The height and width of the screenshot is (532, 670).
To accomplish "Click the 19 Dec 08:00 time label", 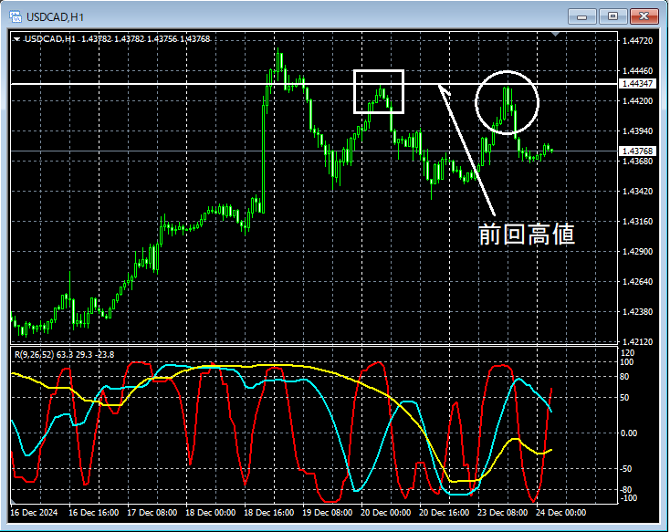I will click(x=328, y=512).
